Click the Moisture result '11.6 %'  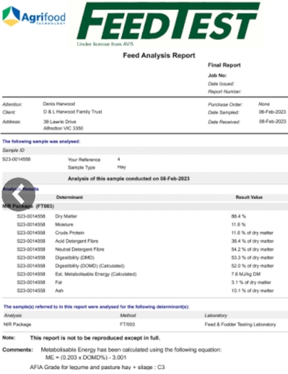tap(238, 224)
